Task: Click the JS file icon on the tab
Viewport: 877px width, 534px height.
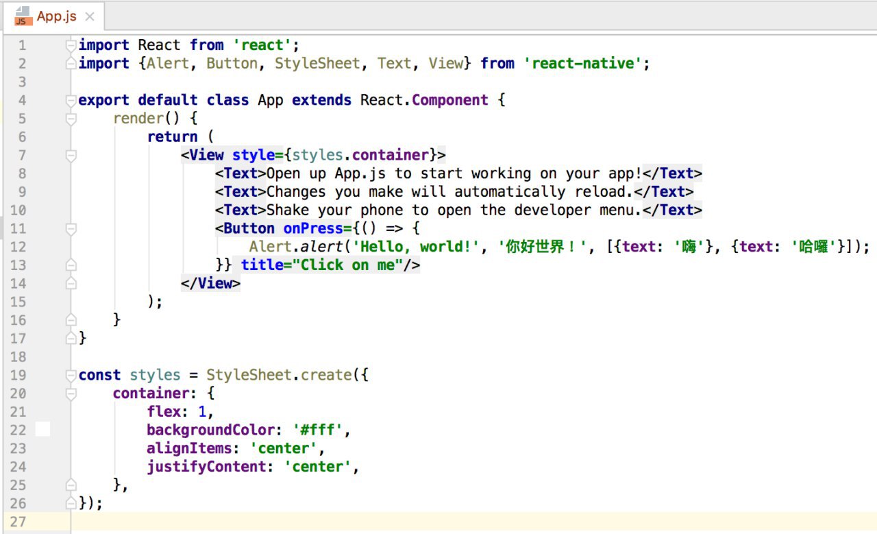Action: tap(23, 15)
